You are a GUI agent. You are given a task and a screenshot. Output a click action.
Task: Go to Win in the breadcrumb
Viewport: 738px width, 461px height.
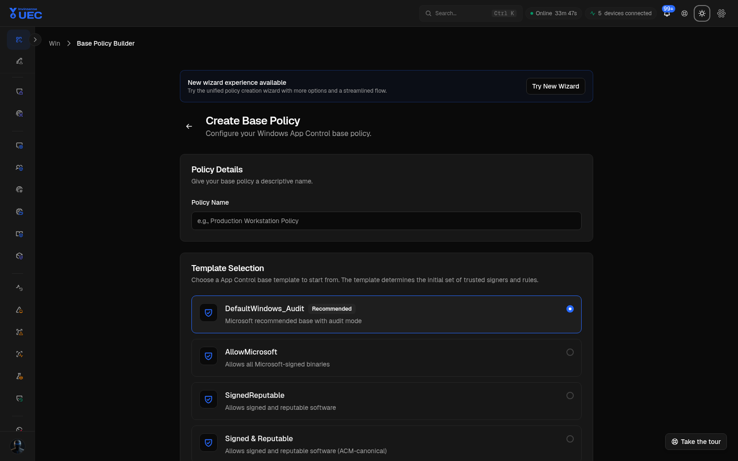point(54,43)
